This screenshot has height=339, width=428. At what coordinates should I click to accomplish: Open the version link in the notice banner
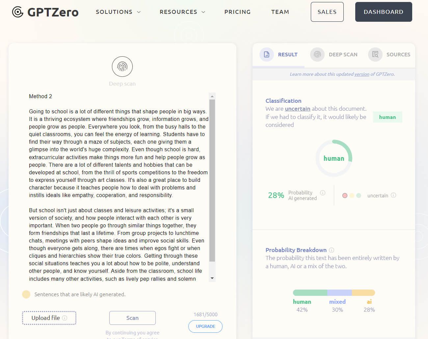tap(361, 74)
